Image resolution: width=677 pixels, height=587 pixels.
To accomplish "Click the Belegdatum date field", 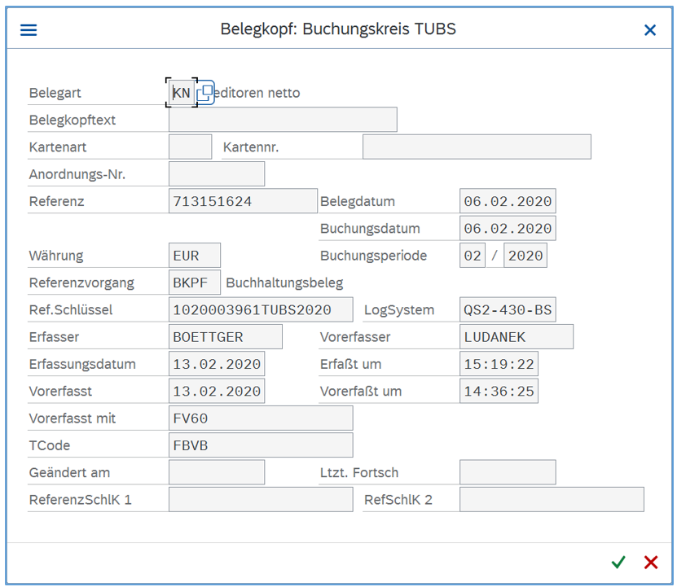I will click(x=507, y=201).
